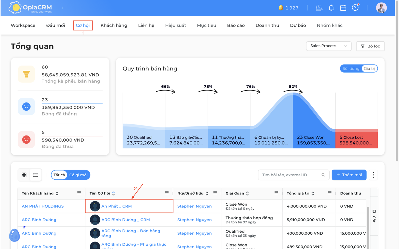Click the OplaCRM logo
This screenshot has height=252, width=399.
[30, 8]
